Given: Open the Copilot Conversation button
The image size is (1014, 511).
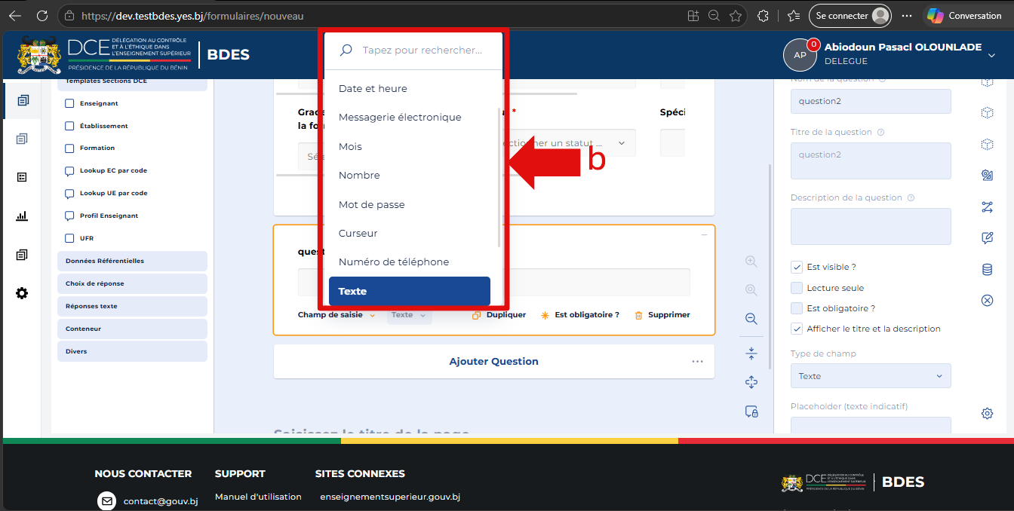Looking at the screenshot, I should click(966, 15).
